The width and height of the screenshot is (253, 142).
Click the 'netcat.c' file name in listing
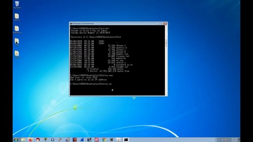[121, 62]
